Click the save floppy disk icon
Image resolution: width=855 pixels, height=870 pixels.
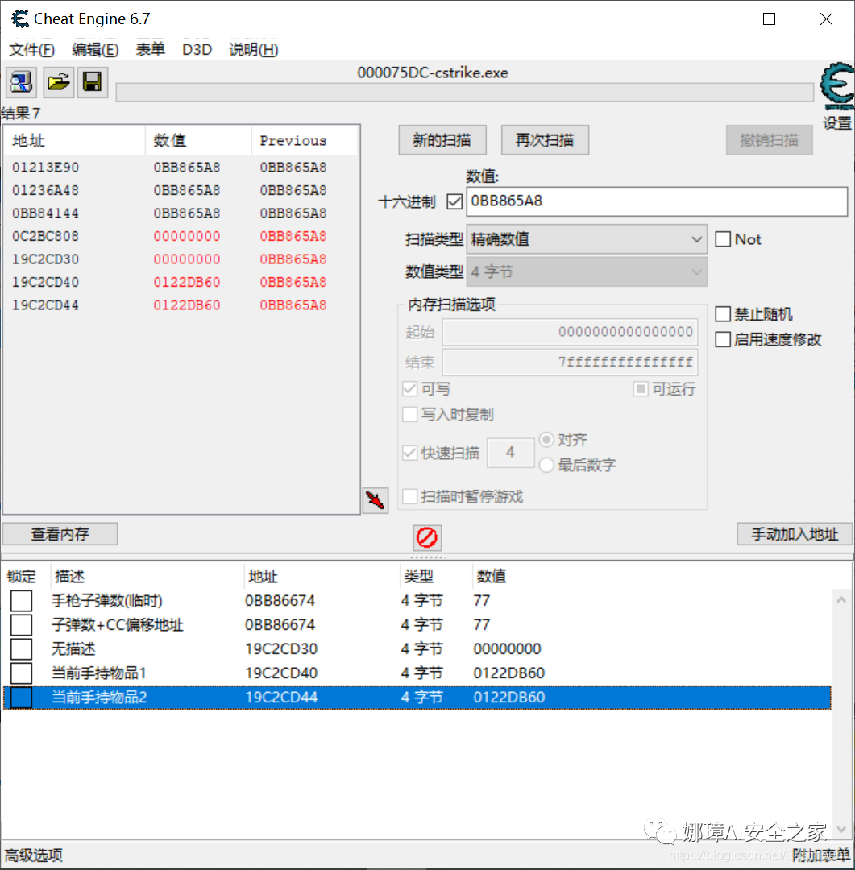(x=92, y=83)
